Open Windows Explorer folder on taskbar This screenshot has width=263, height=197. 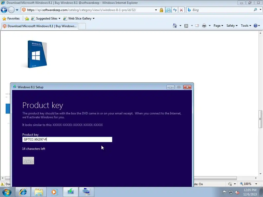click(39, 192)
